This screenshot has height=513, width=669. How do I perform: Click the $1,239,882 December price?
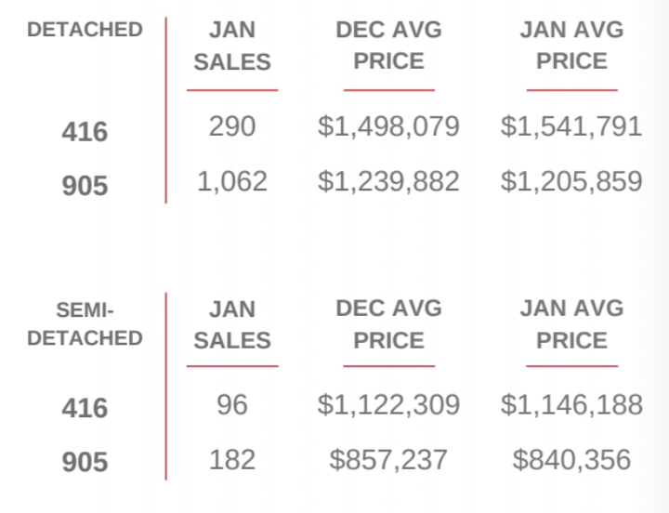pos(388,181)
